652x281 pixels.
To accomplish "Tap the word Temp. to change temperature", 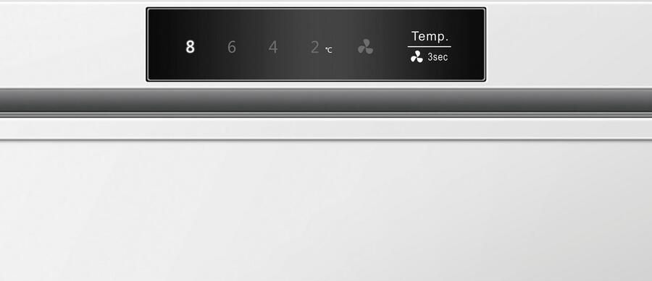I will (430, 36).
